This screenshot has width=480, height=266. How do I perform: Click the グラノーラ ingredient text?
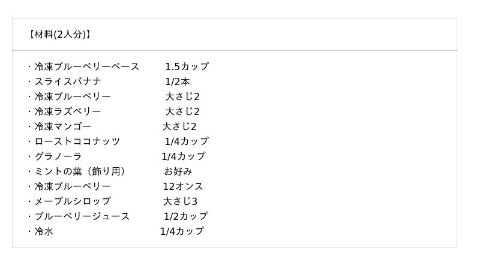(58, 156)
